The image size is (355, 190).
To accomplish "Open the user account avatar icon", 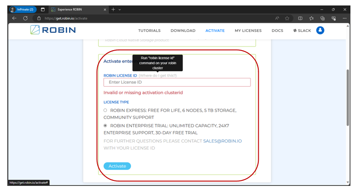I will (320, 31).
